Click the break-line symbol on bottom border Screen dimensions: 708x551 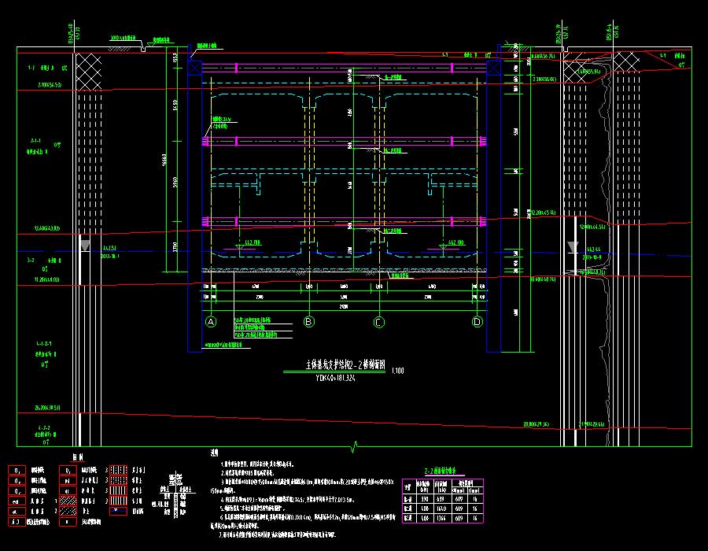(x=354, y=446)
